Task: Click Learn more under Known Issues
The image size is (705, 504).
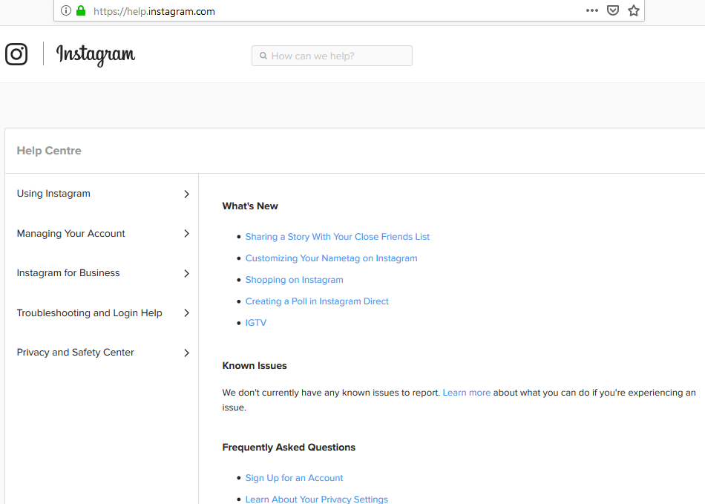Action: [466, 393]
